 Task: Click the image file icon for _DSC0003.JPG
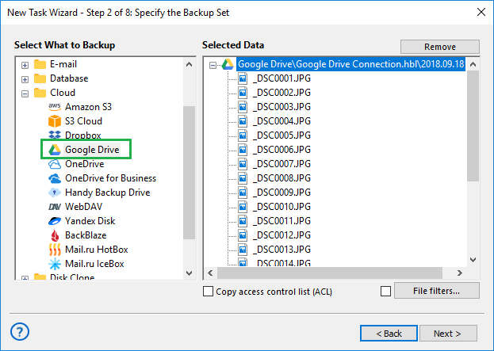click(243, 107)
